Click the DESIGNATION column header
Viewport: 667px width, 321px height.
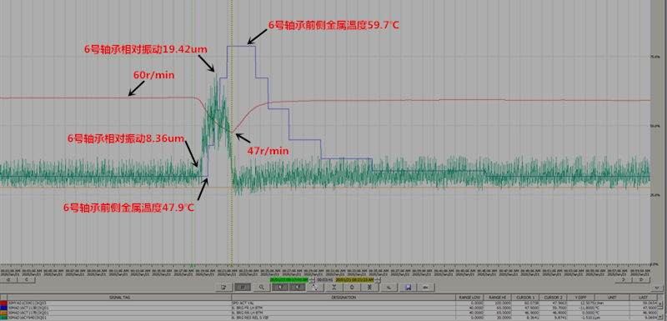[x=343, y=297]
